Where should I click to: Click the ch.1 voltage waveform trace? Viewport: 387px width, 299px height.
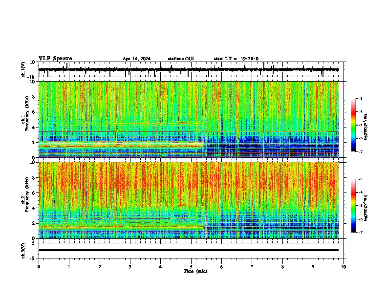click(x=189, y=69)
